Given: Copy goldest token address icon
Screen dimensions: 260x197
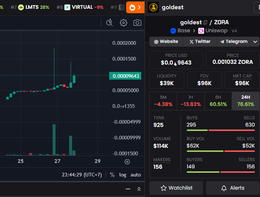Looking at the screenshot, I should pyautogui.click(x=205, y=22).
